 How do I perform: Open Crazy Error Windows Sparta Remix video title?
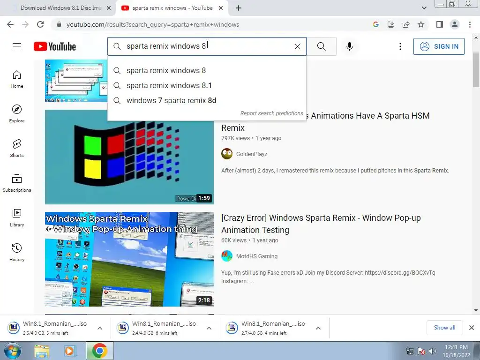(x=321, y=224)
